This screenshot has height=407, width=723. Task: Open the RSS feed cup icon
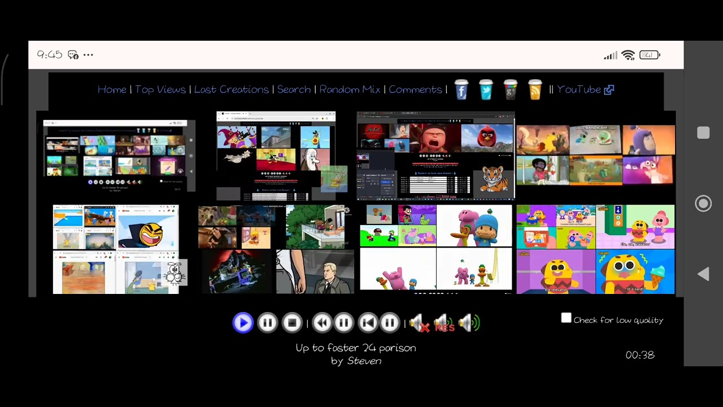click(535, 89)
